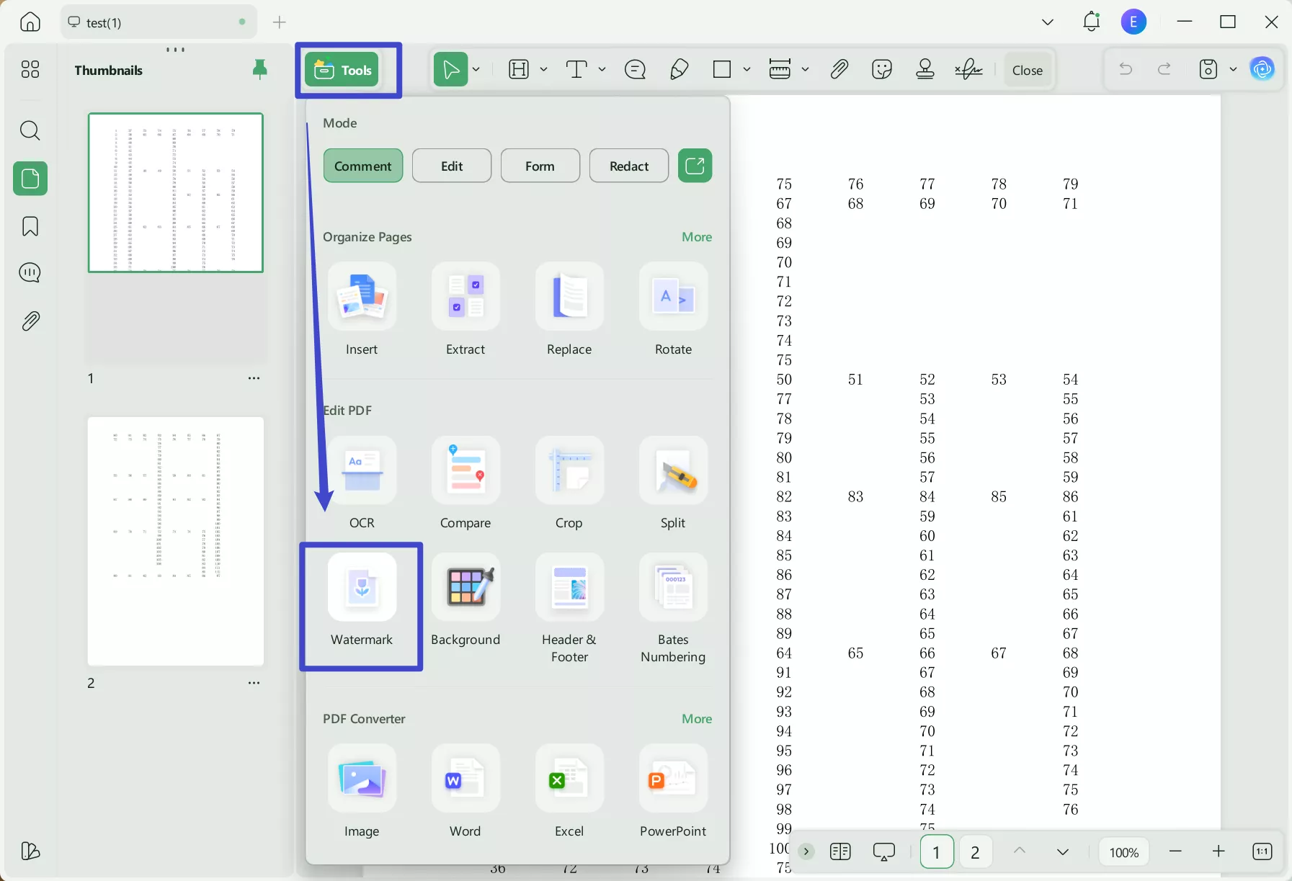Switch to the test(1) document tab

(144, 22)
